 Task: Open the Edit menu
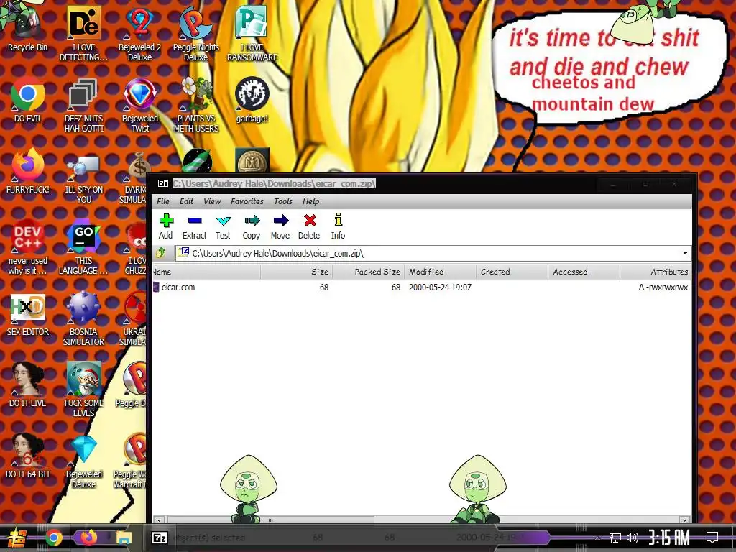tap(186, 201)
